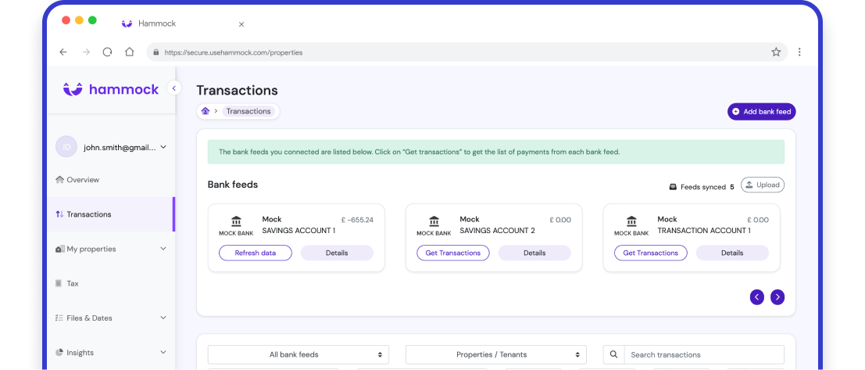Show next bank feeds with right arrow
Viewport: 865px width, 370px height.
(x=777, y=296)
